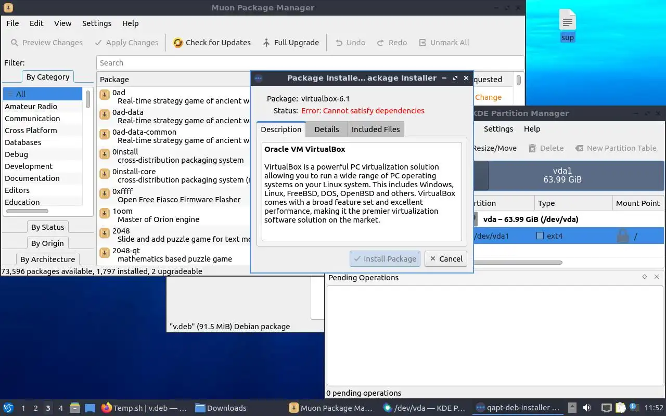The height and width of the screenshot is (416, 666).
Task: Open the File menu in Muon
Action: pyautogui.click(x=12, y=23)
